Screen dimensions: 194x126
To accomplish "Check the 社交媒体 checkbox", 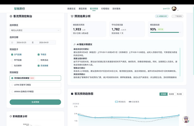I will (12, 66).
